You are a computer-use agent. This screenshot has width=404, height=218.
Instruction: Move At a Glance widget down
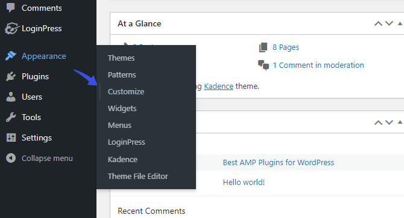point(389,23)
